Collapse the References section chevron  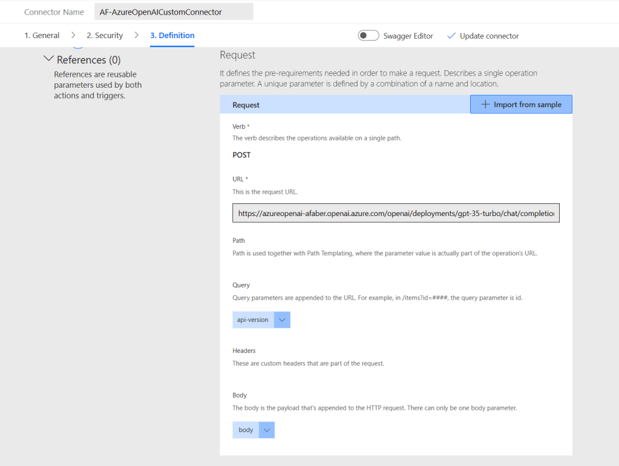point(49,59)
